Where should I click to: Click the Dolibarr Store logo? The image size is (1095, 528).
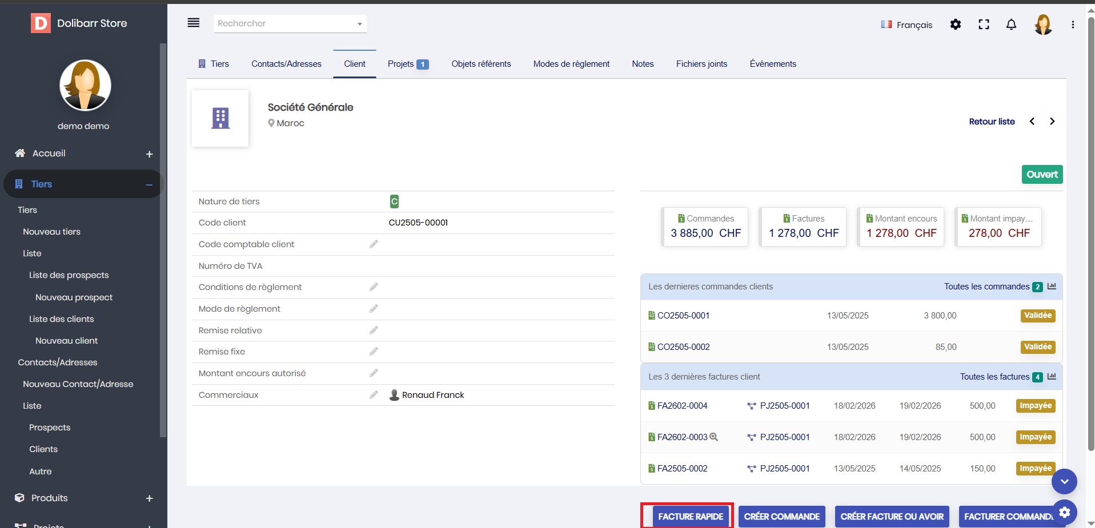79,23
